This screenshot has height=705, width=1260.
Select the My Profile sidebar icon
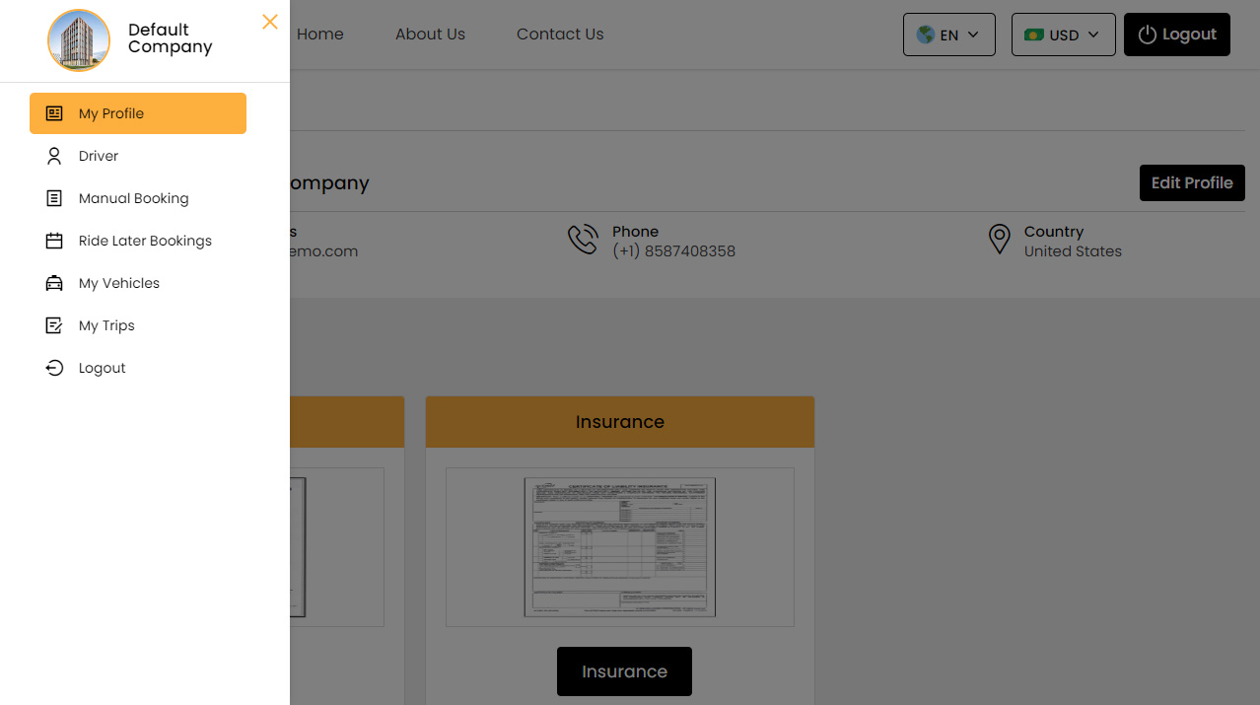point(54,112)
